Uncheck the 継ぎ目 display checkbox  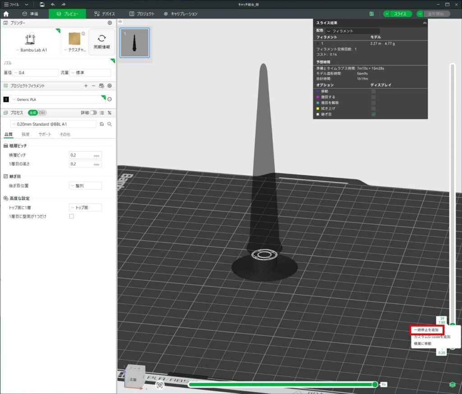pyautogui.click(x=373, y=115)
